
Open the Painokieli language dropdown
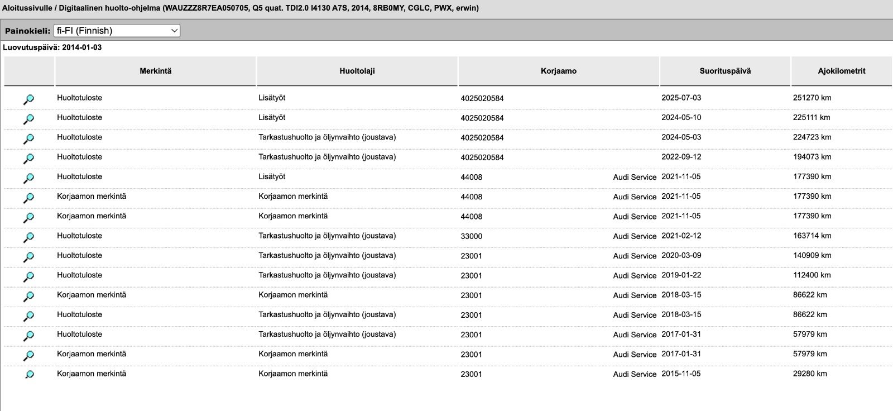[x=117, y=31]
